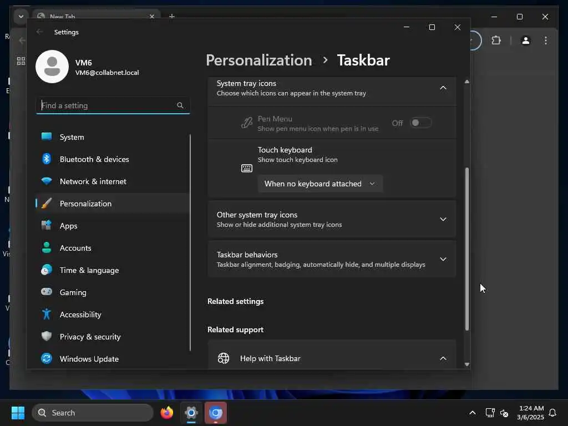Viewport: 568px width, 426px height.
Task: Open the notification bell icon
Action: [552, 413]
